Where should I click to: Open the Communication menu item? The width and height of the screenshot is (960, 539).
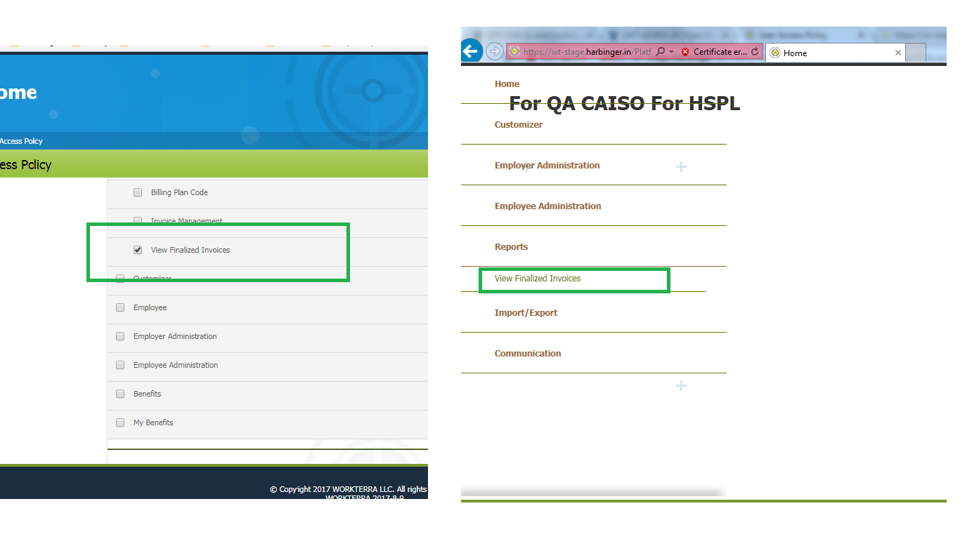point(528,354)
